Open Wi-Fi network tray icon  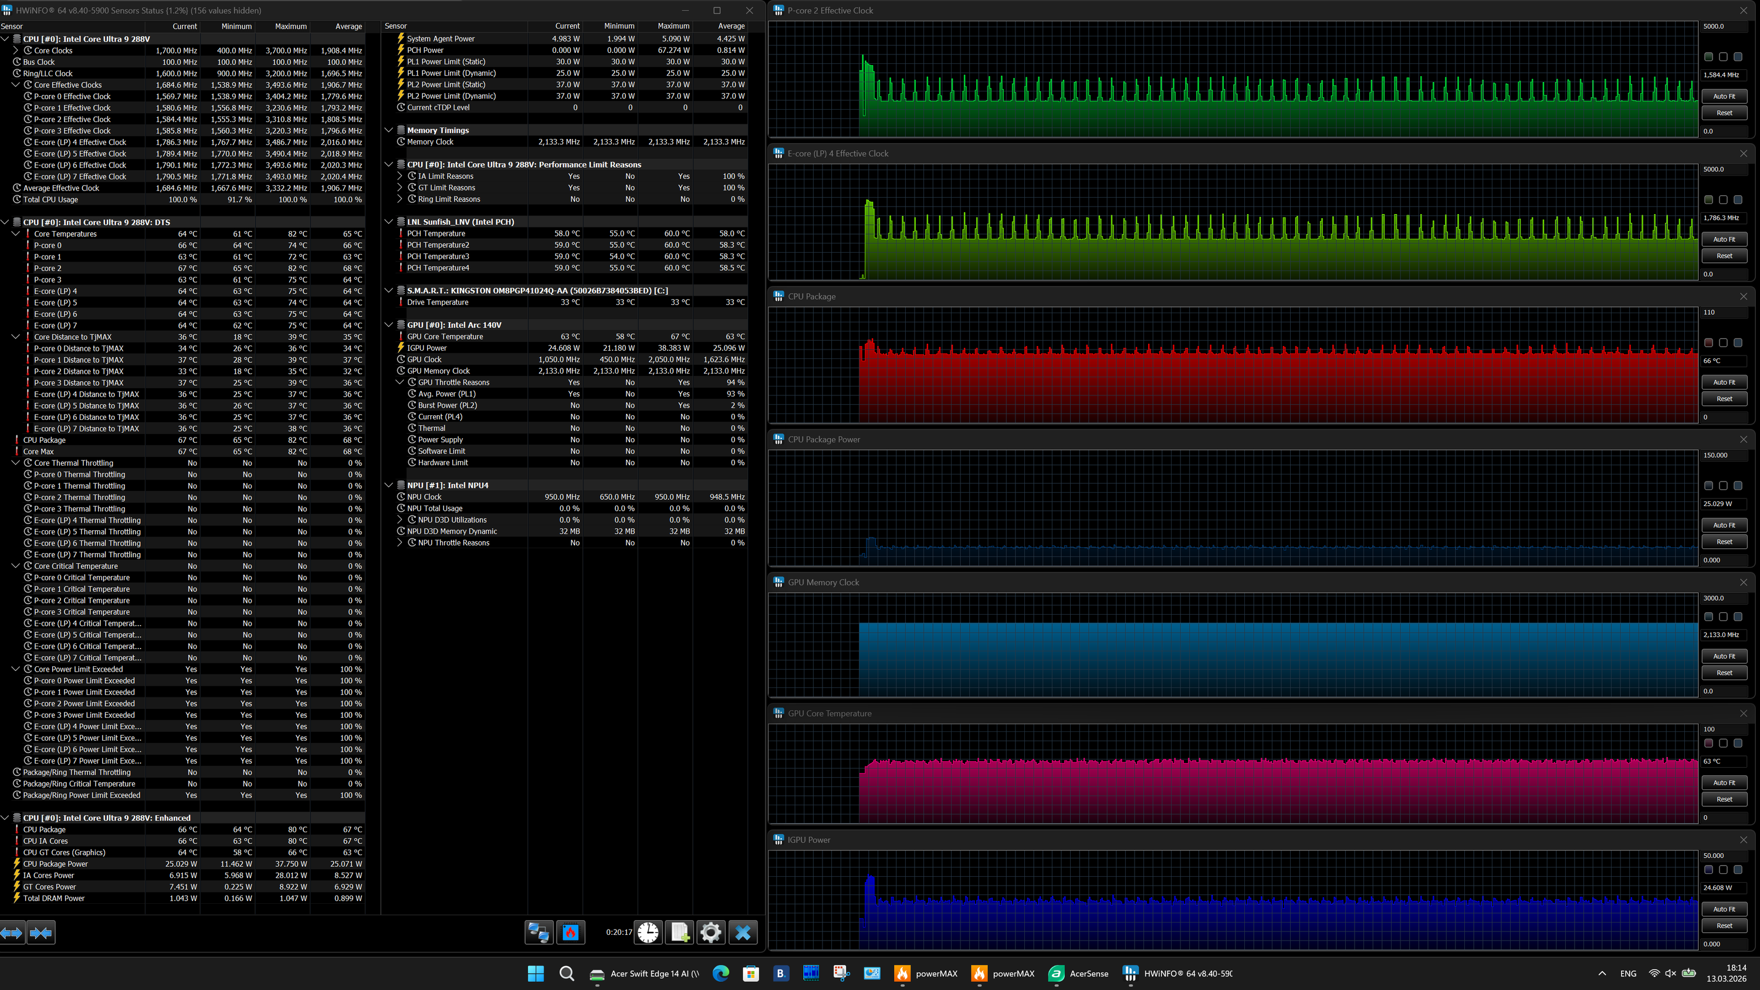[1654, 974]
